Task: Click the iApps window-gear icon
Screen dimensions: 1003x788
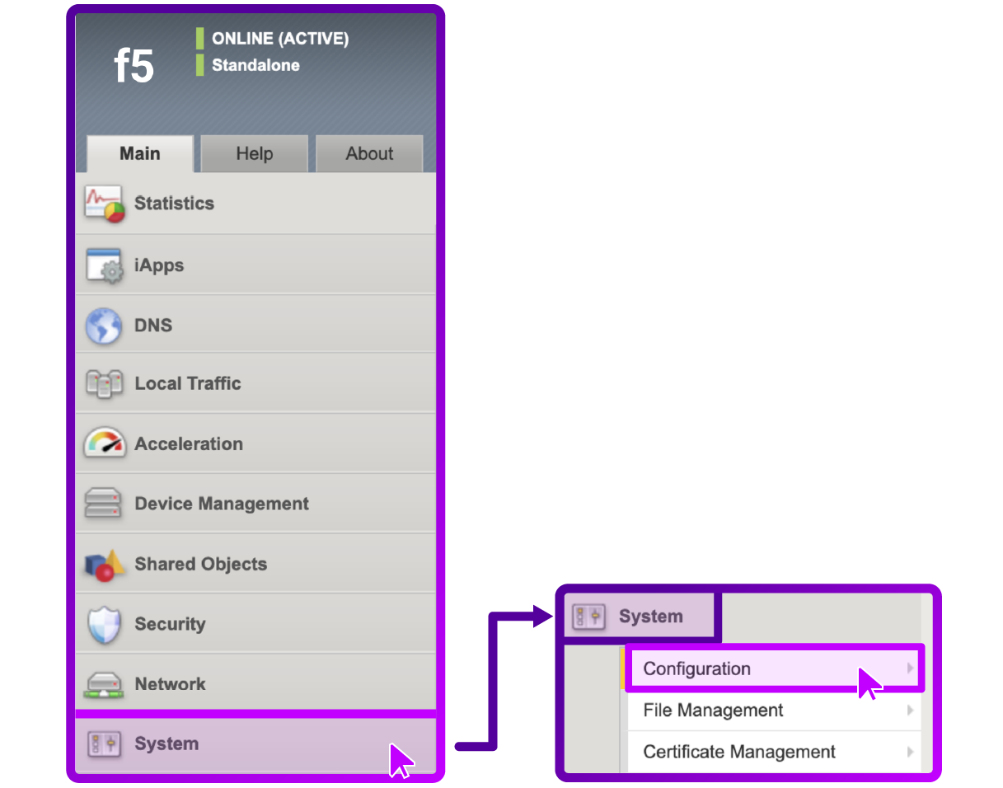Action: coord(105,265)
